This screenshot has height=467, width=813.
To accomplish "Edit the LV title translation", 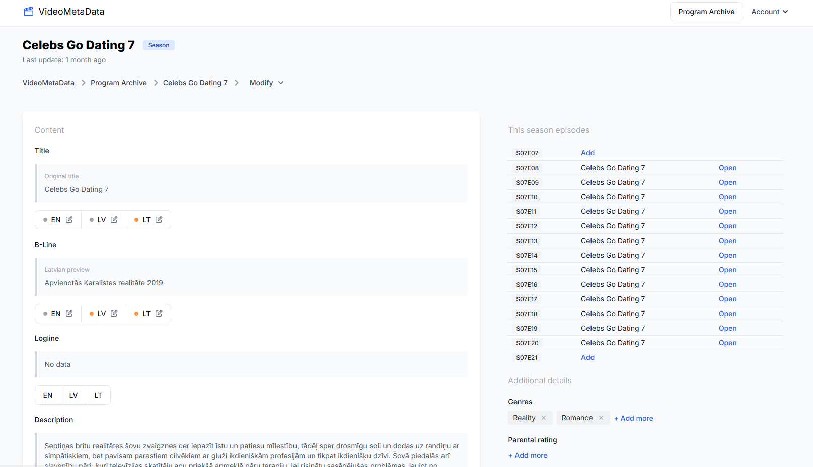I will (114, 219).
